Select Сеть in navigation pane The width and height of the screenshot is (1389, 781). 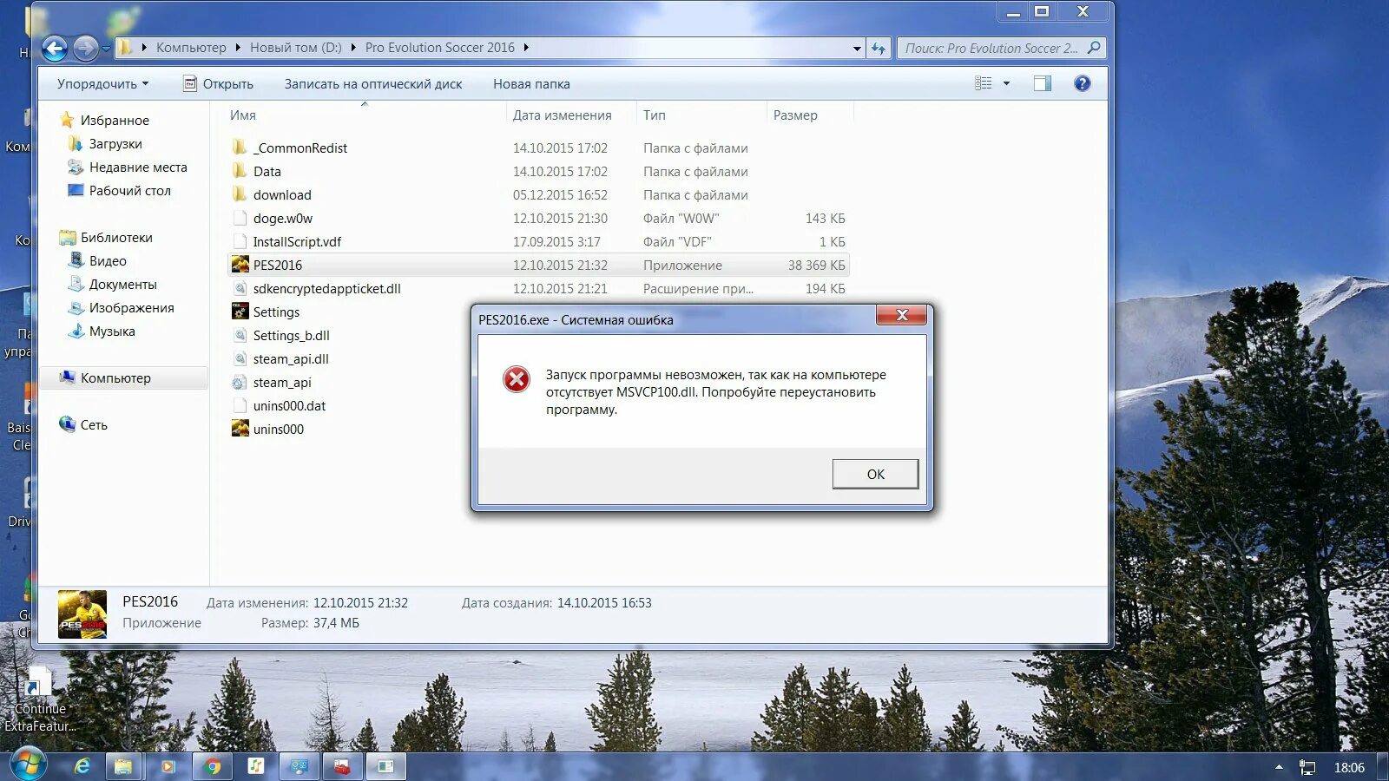94,425
